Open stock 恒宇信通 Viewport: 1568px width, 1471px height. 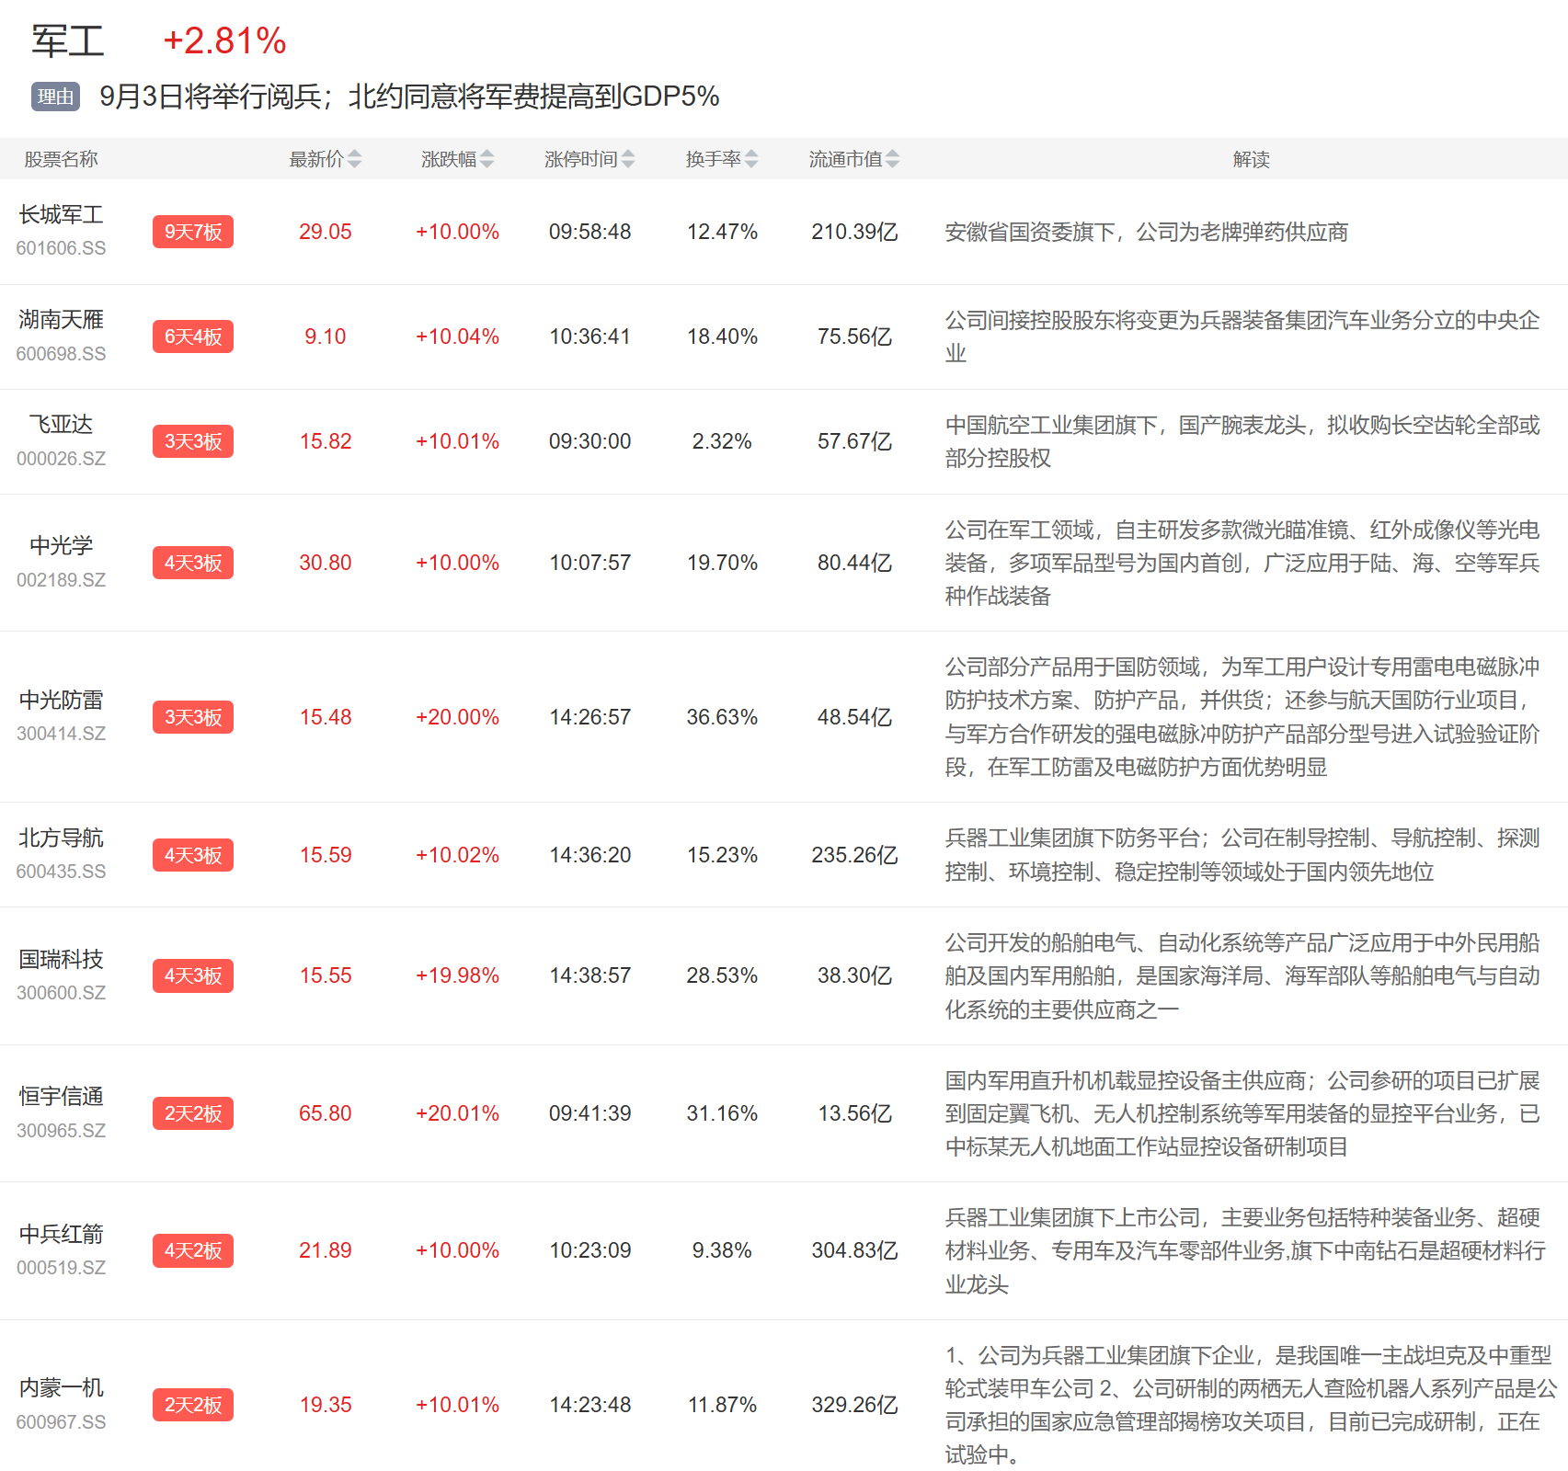[61, 1097]
